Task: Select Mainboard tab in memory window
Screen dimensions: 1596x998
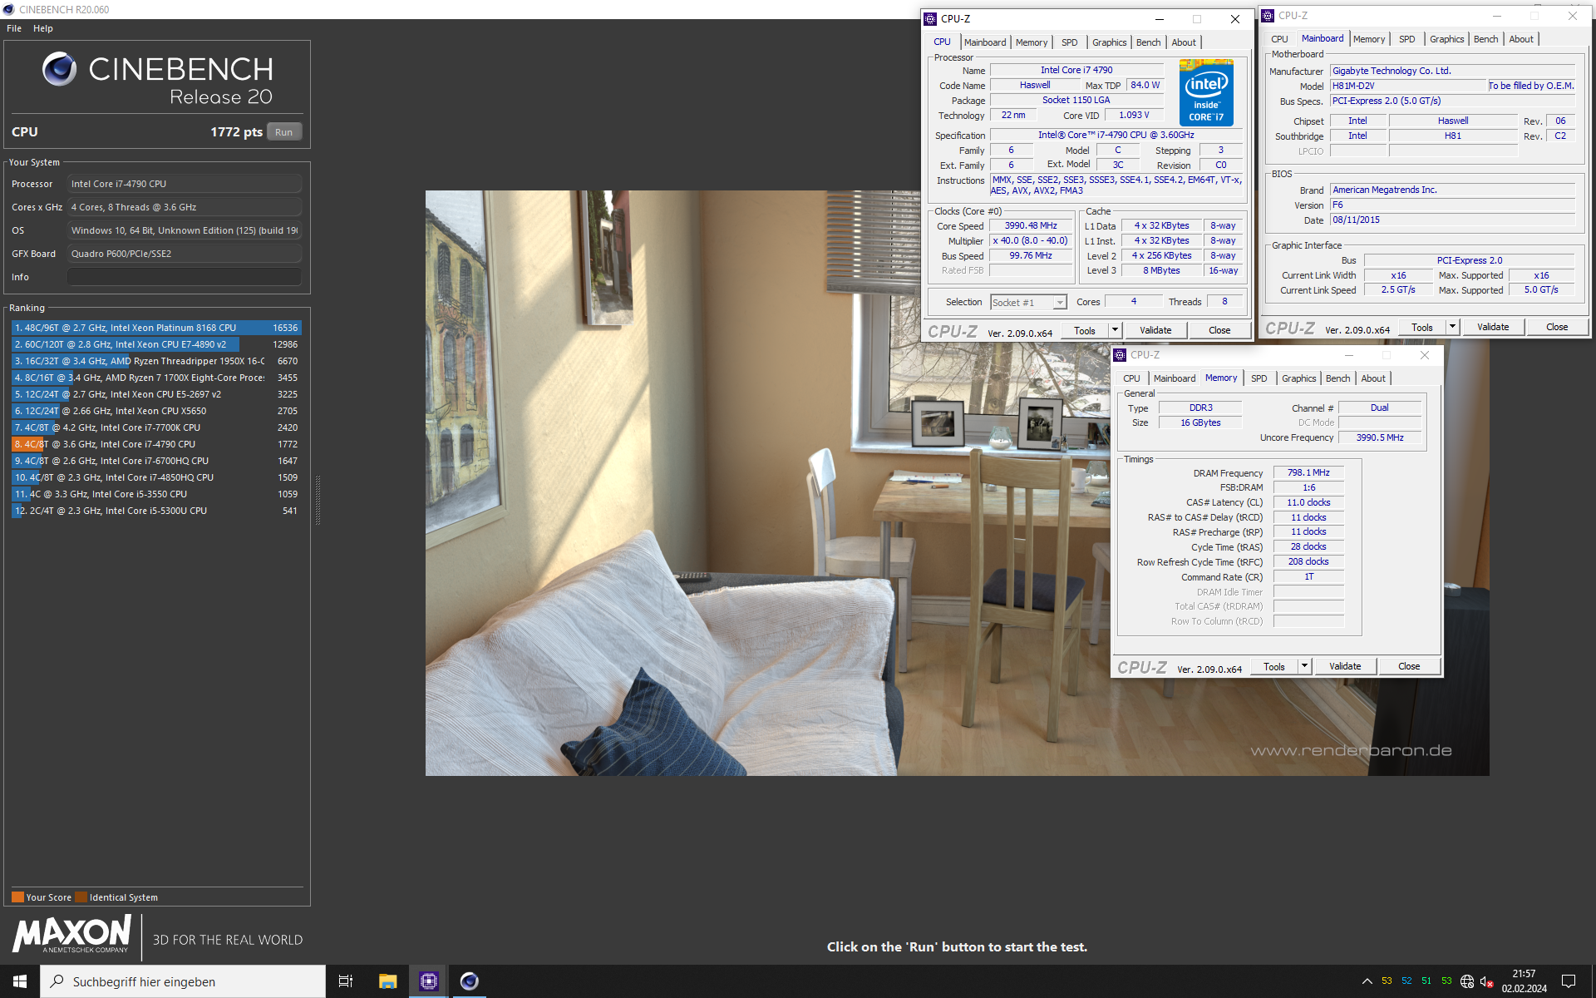Action: coord(1175,378)
